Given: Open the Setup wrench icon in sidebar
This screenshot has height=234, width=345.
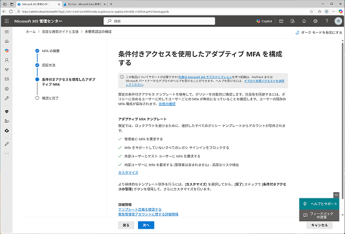Looking at the screenshot, I should pyautogui.click(x=7, y=98).
